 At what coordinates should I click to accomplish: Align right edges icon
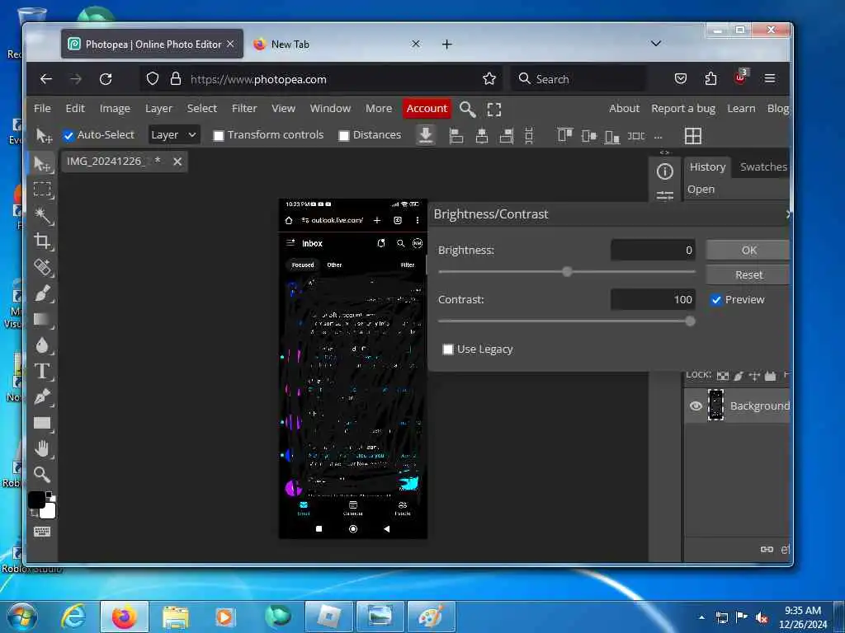click(x=507, y=136)
